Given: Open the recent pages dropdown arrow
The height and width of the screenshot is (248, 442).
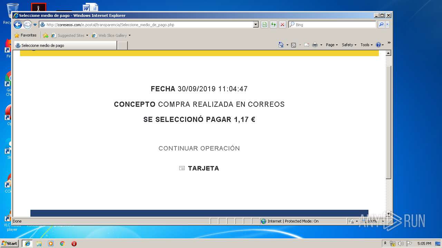Looking at the screenshot, I should tap(35, 25).
